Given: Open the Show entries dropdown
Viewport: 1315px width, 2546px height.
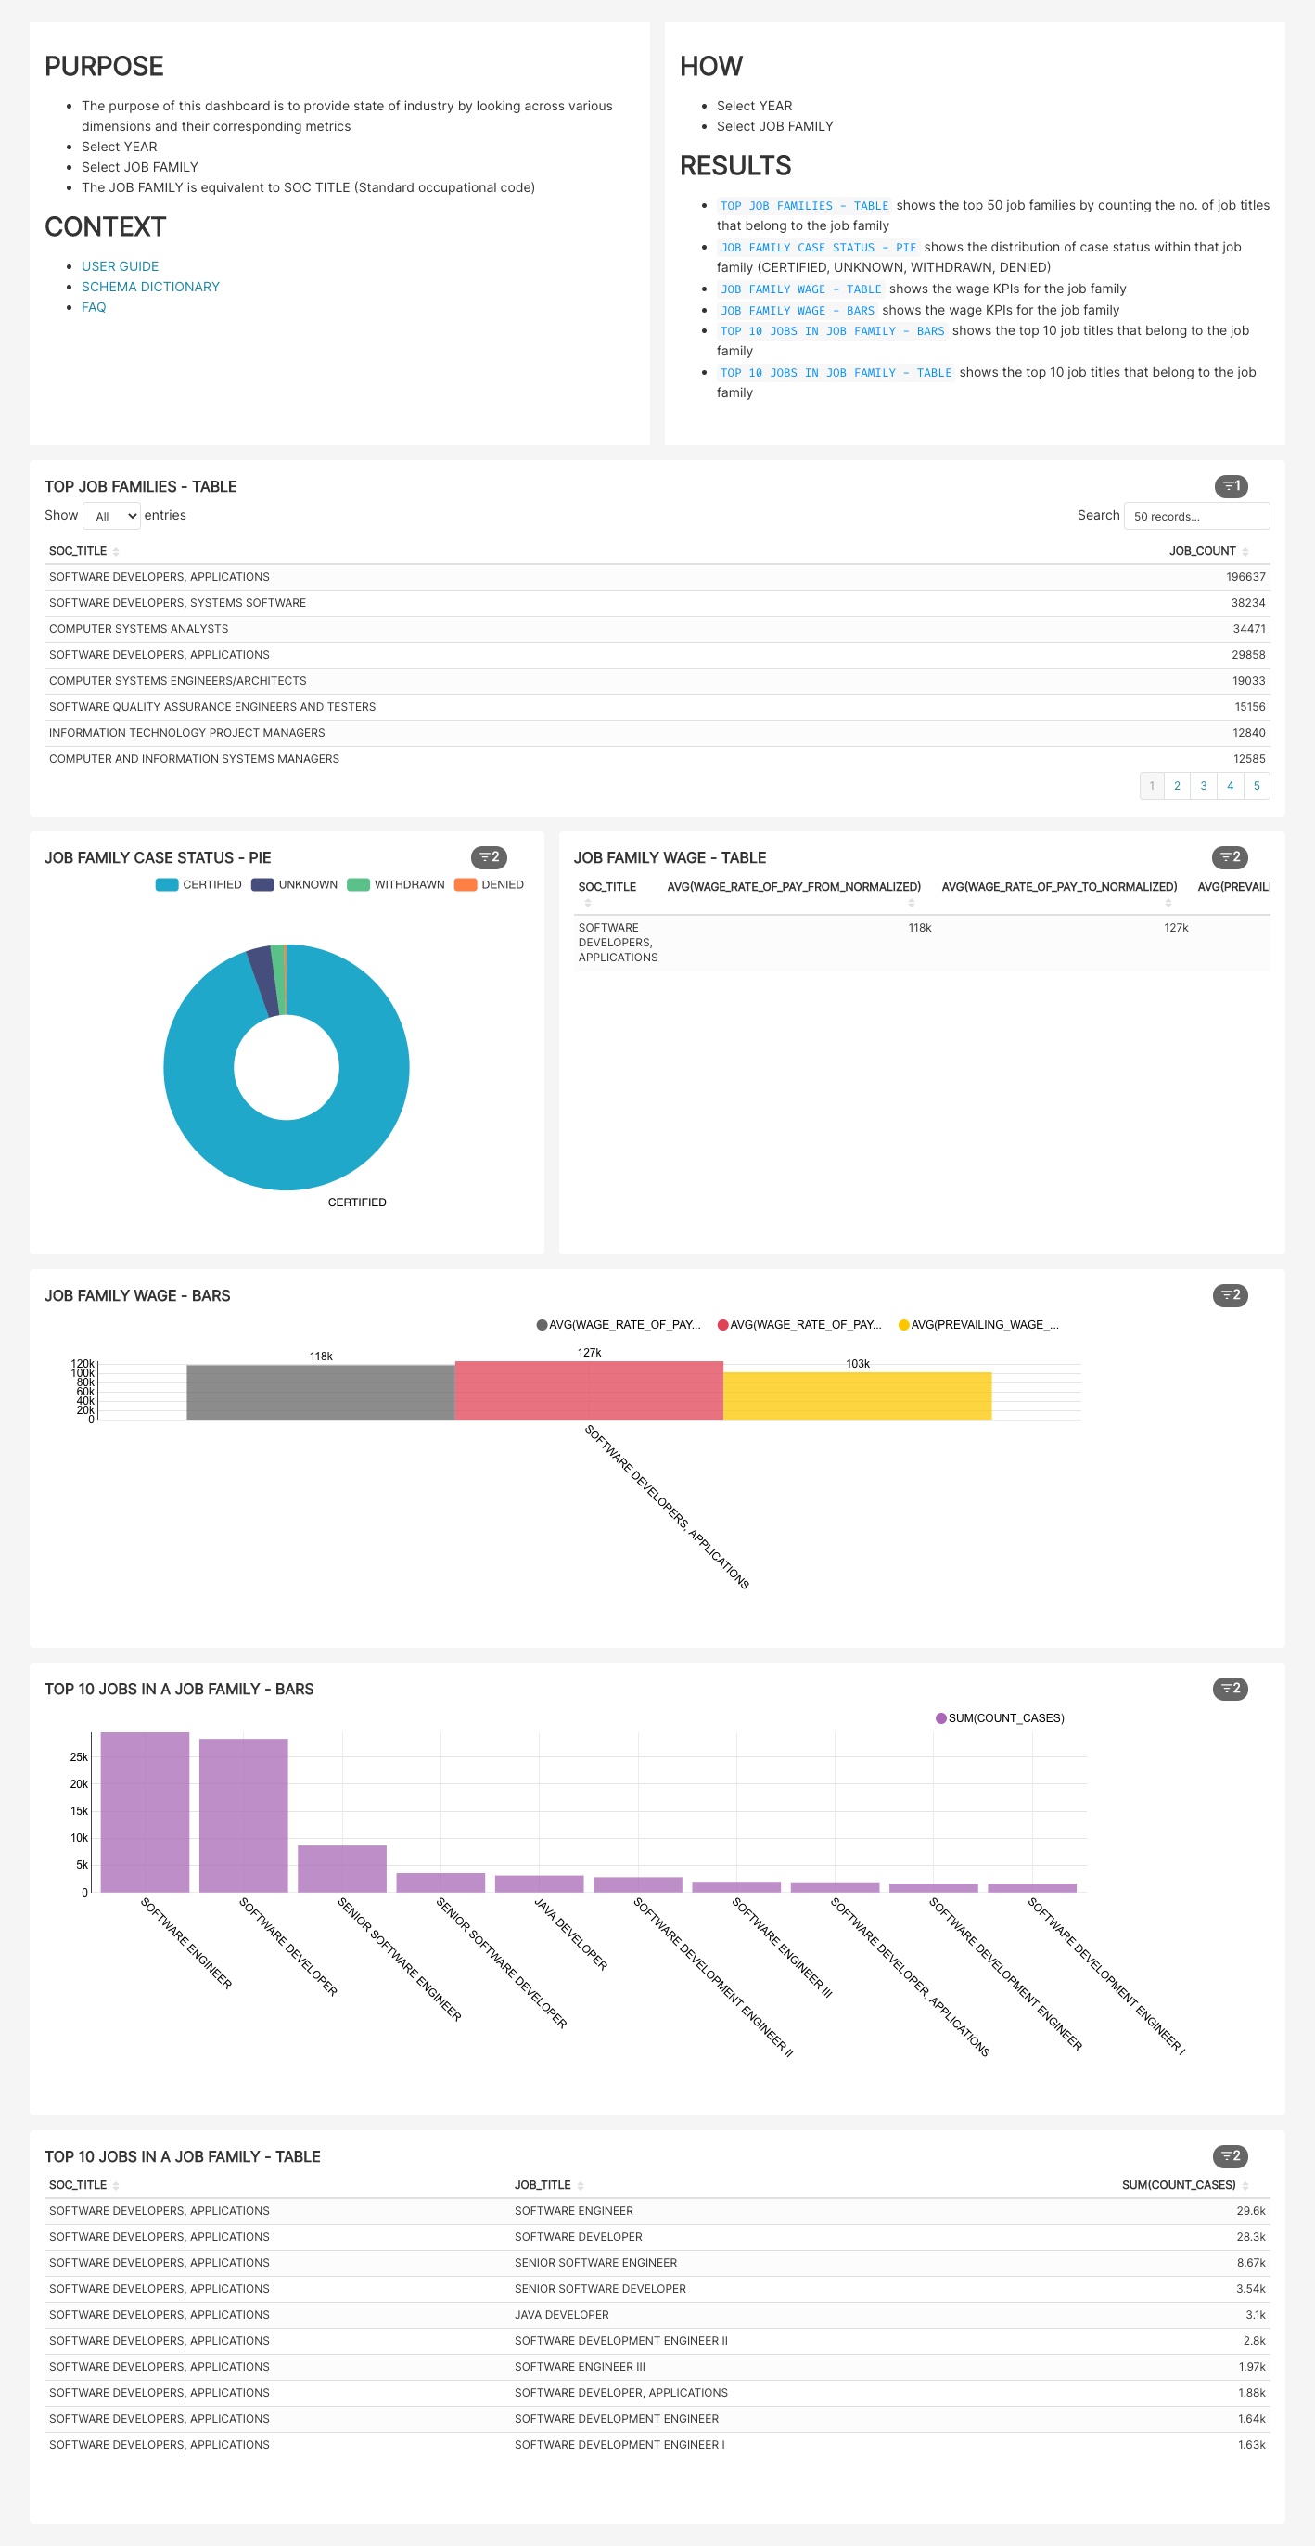Looking at the screenshot, I should [x=111, y=516].
